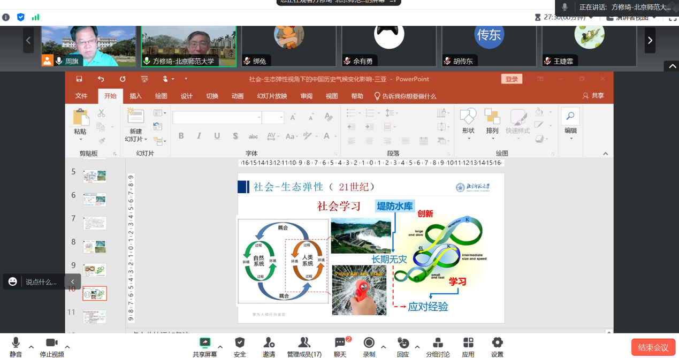This screenshot has width=679, height=358.
Task: Click the 共享屏幕 share screen icon
Action: click(x=204, y=343)
